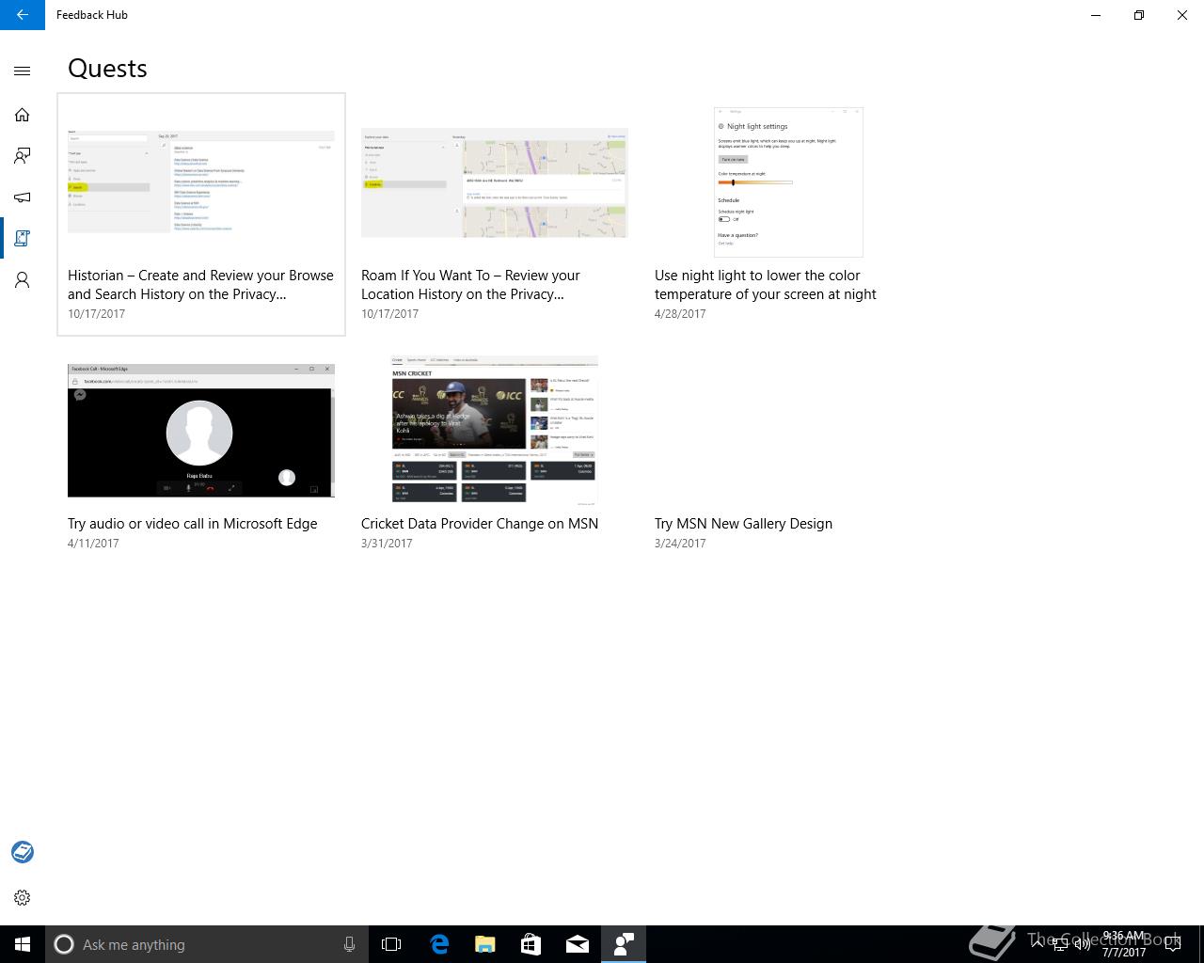Image resolution: width=1204 pixels, height=963 pixels.
Task: Click the 4/11/2017 quest date
Action: (93, 544)
